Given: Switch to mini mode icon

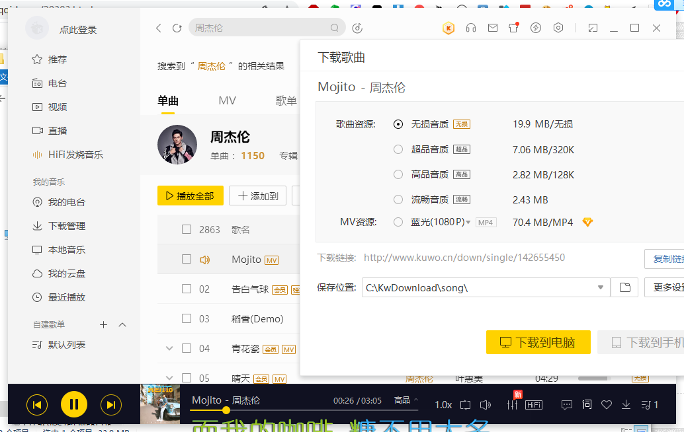Looking at the screenshot, I should coord(593,28).
